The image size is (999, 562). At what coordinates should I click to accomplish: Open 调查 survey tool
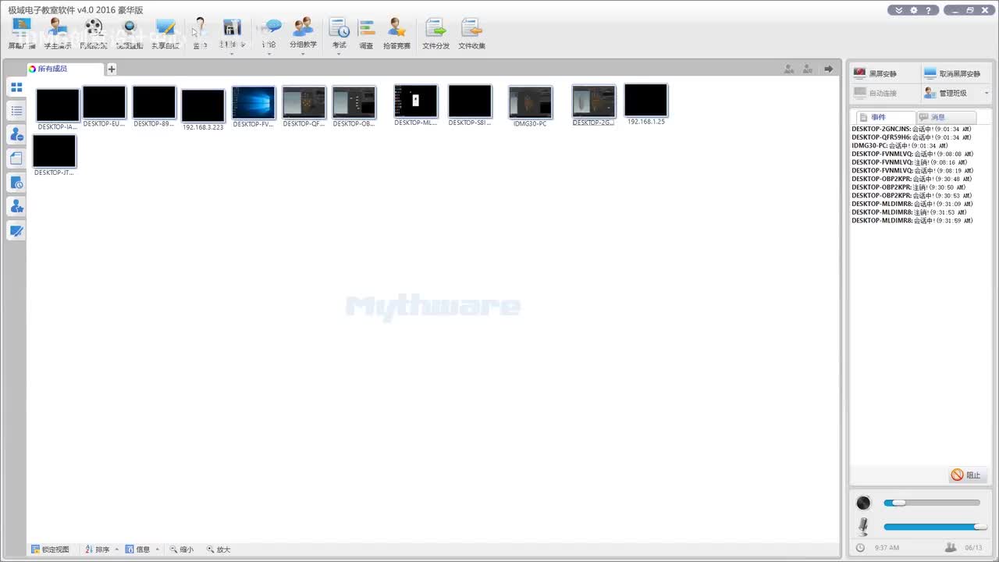point(366,34)
